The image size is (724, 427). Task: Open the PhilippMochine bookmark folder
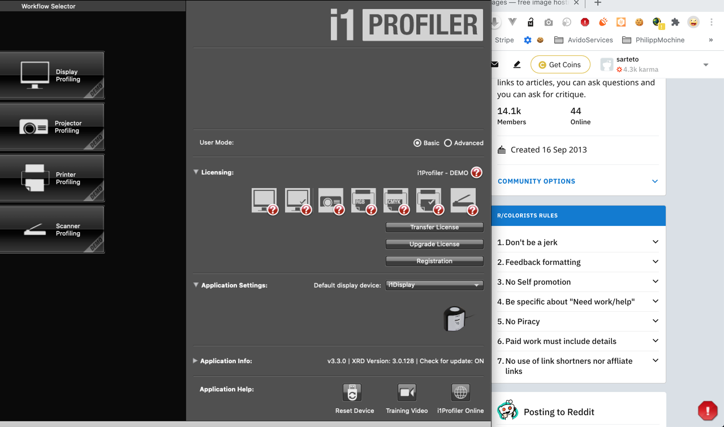point(653,40)
